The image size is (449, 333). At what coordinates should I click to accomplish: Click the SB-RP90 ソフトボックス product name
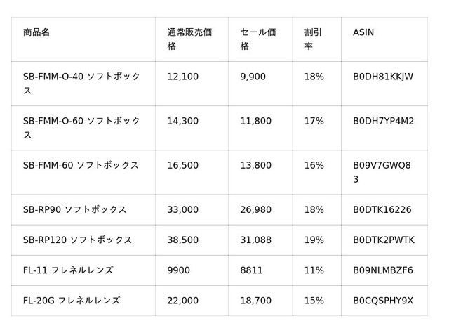(x=74, y=209)
